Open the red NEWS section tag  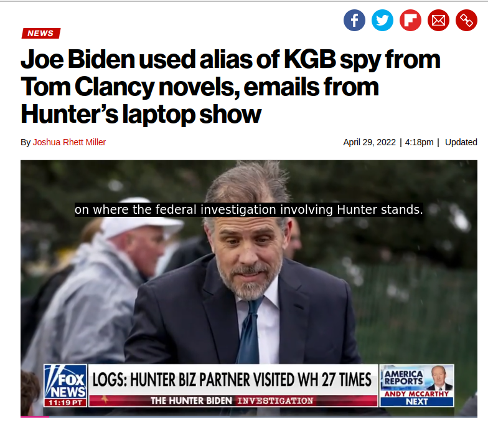point(41,34)
